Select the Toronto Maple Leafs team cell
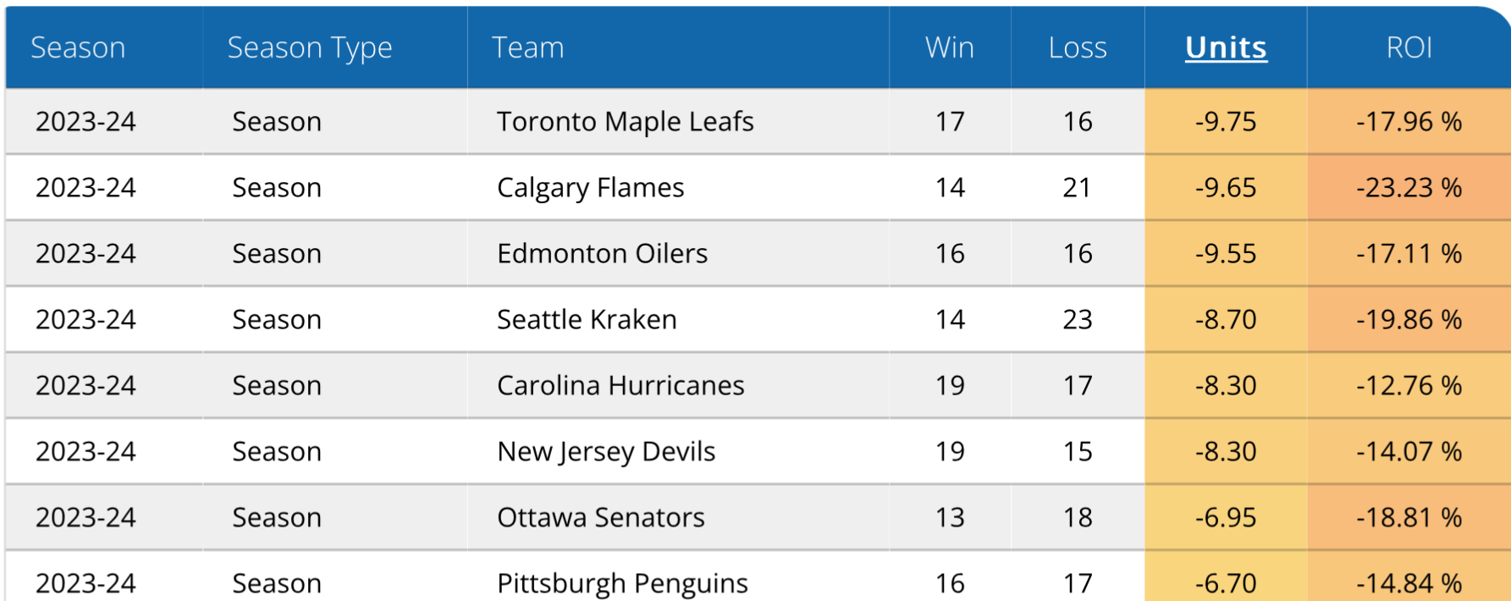 (x=625, y=122)
